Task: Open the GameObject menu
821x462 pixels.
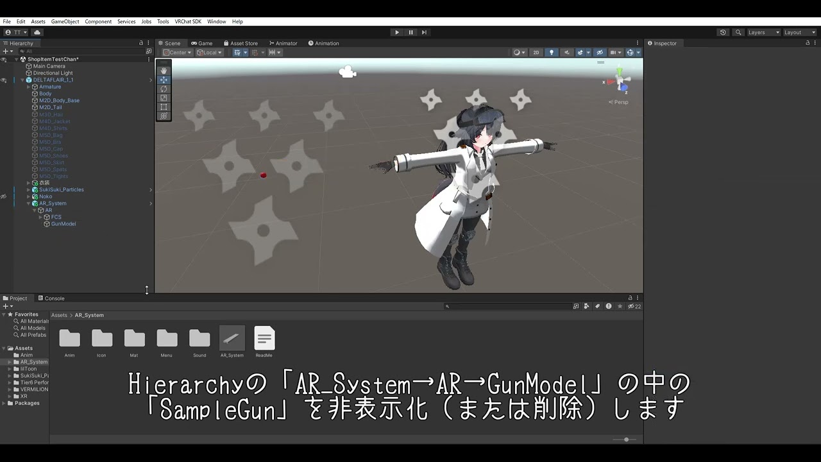Action: [x=65, y=22]
